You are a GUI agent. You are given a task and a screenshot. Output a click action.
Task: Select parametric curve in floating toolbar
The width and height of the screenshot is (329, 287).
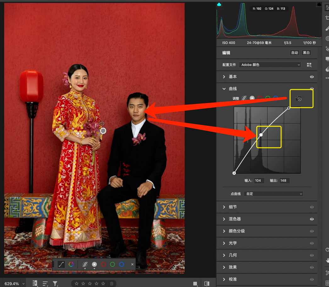(x=85, y=264)
